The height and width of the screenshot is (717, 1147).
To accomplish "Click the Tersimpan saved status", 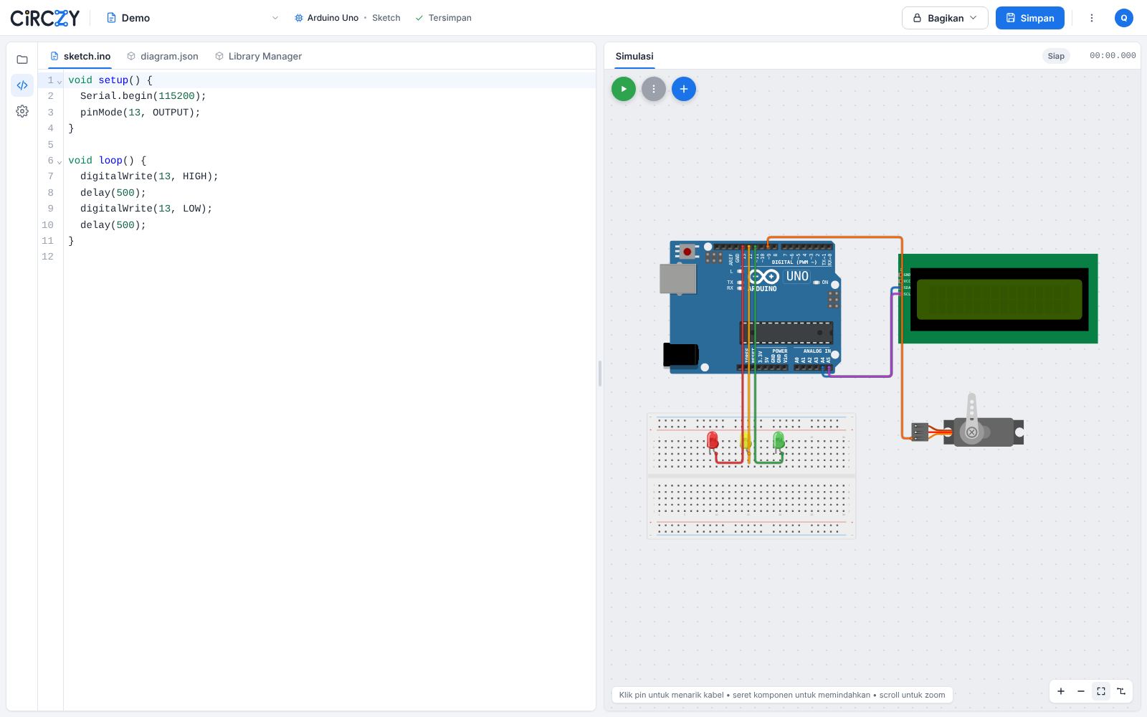I will pos(443,18).
